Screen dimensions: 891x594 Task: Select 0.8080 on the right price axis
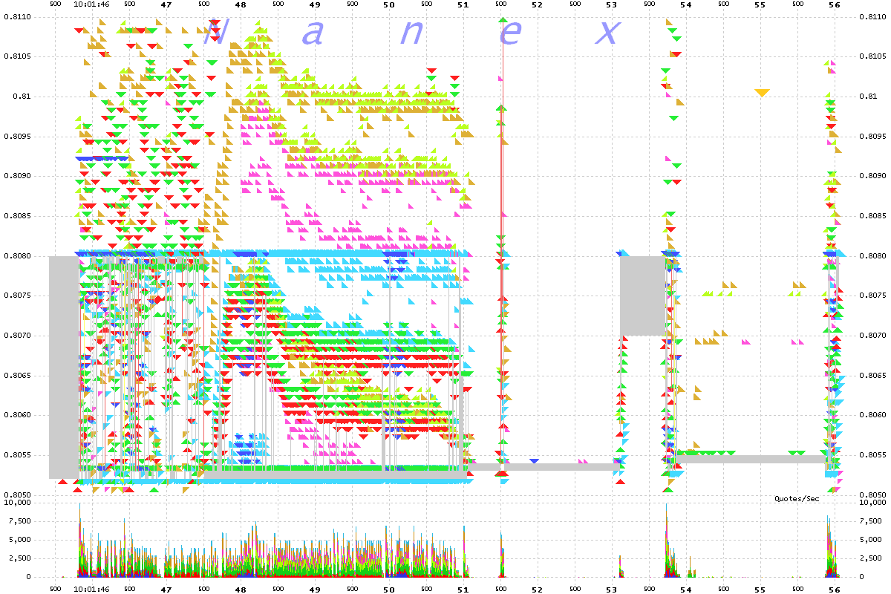tap(871, 256)
